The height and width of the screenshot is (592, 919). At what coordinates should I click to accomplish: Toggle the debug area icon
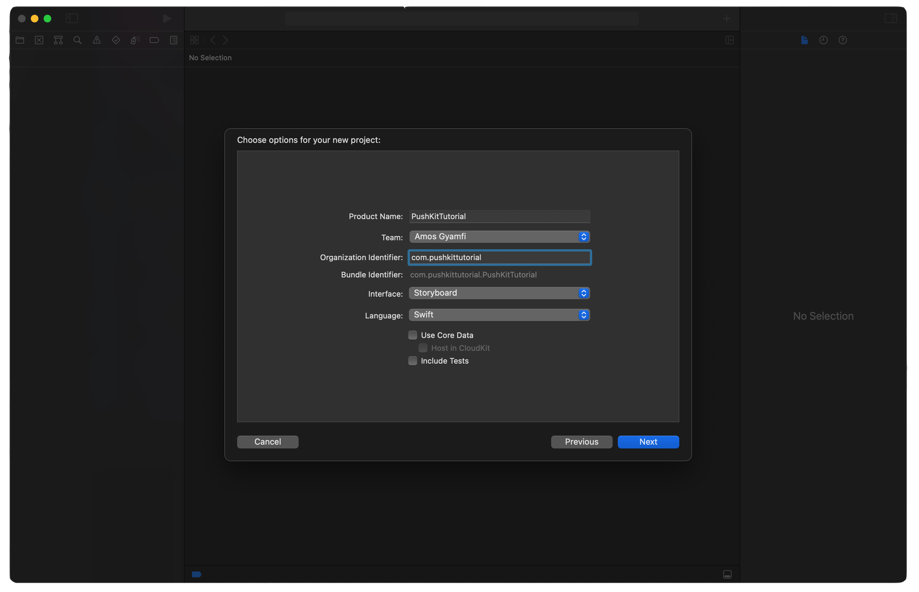(x=727, y=574)
